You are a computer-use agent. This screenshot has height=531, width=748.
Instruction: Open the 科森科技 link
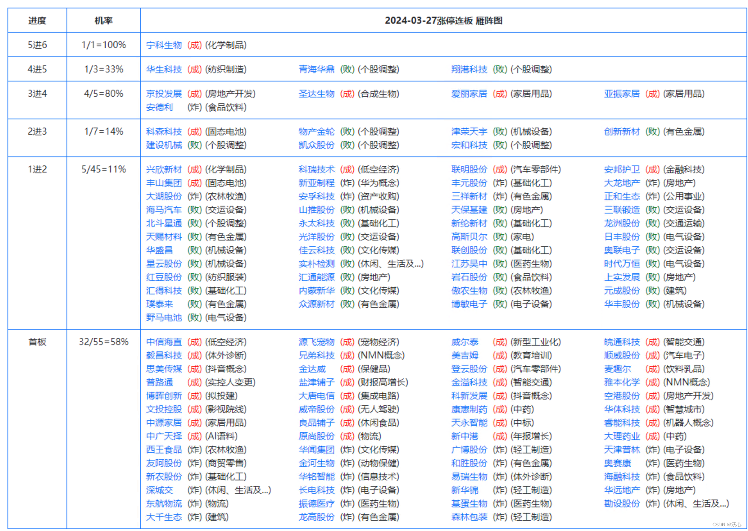(x=164, y=132)
